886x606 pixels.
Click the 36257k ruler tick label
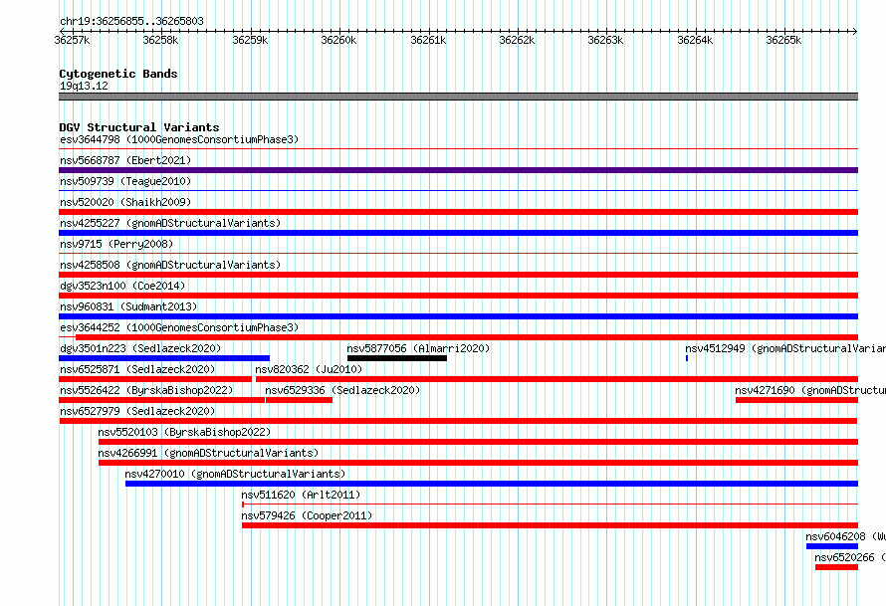coord(72,40)
